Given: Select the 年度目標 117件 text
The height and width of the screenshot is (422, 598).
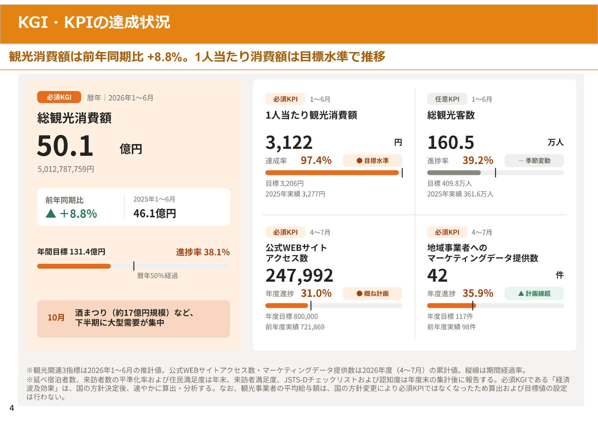Looking at the screenshot, I should coord(450,316).
